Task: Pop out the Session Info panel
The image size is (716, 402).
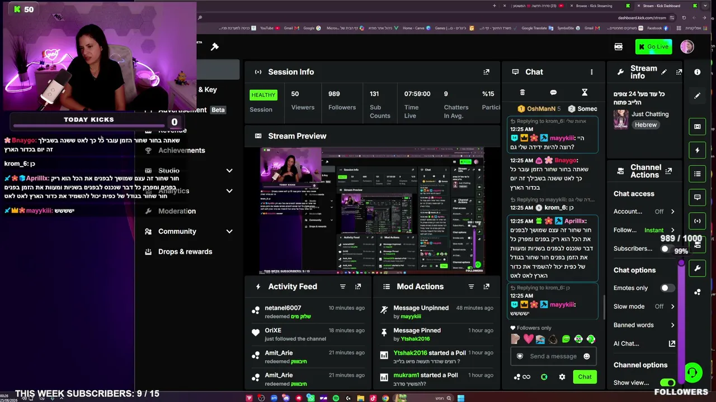Action: pos(486,72)
